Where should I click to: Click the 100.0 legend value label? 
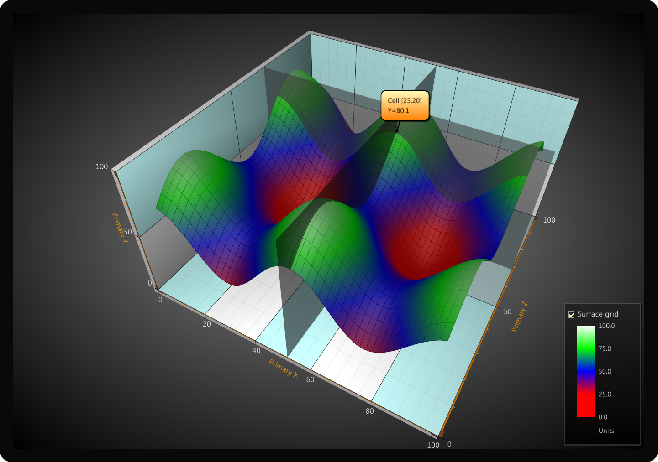pos(606,326)
